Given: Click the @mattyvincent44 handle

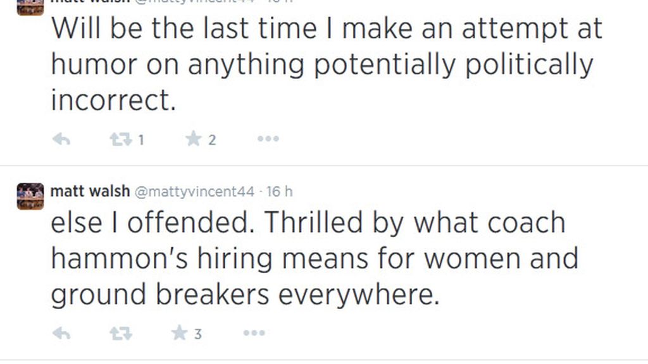Looking at the screenshot, I should point(195,192).
